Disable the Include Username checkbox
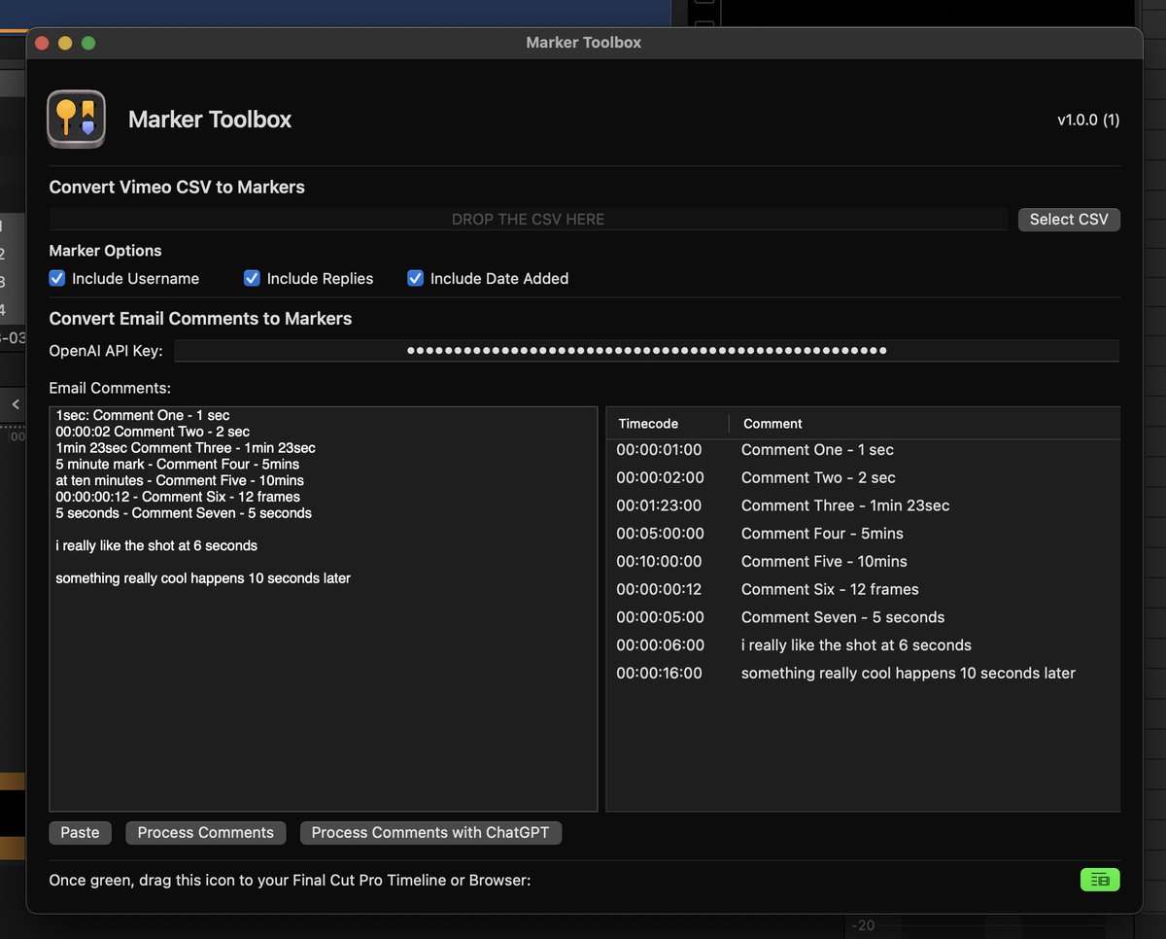This screenshot has height=939, width=1166. [x=57, y=278]
